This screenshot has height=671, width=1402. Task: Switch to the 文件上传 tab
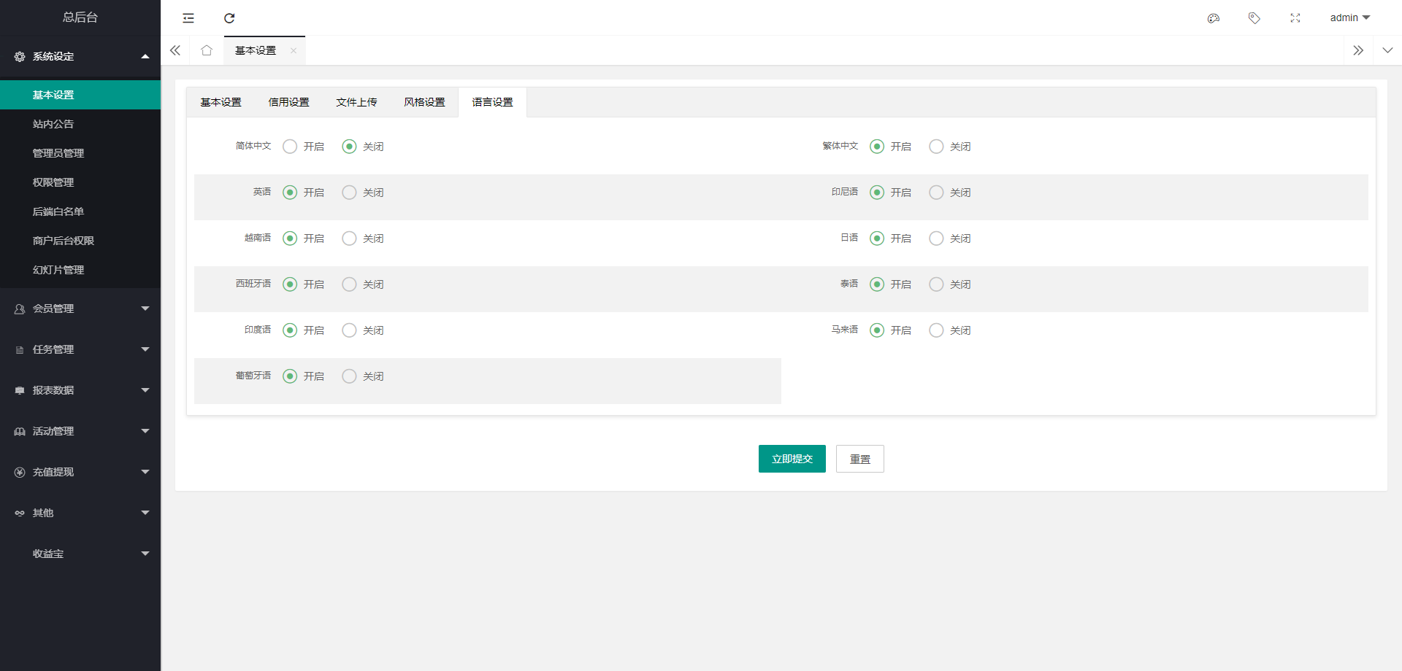[x=356, y=102]
